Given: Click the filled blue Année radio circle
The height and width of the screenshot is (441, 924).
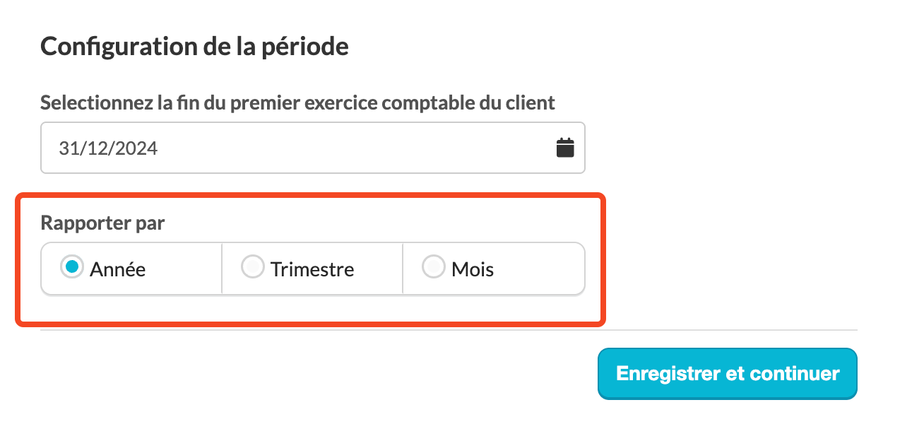Looking at the screenshot, I should click(71, 267).
